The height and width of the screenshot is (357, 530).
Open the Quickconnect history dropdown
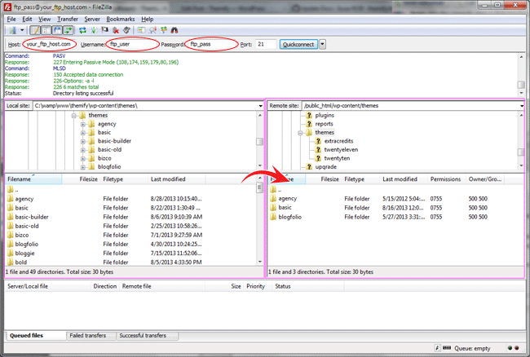coord(322,44)
